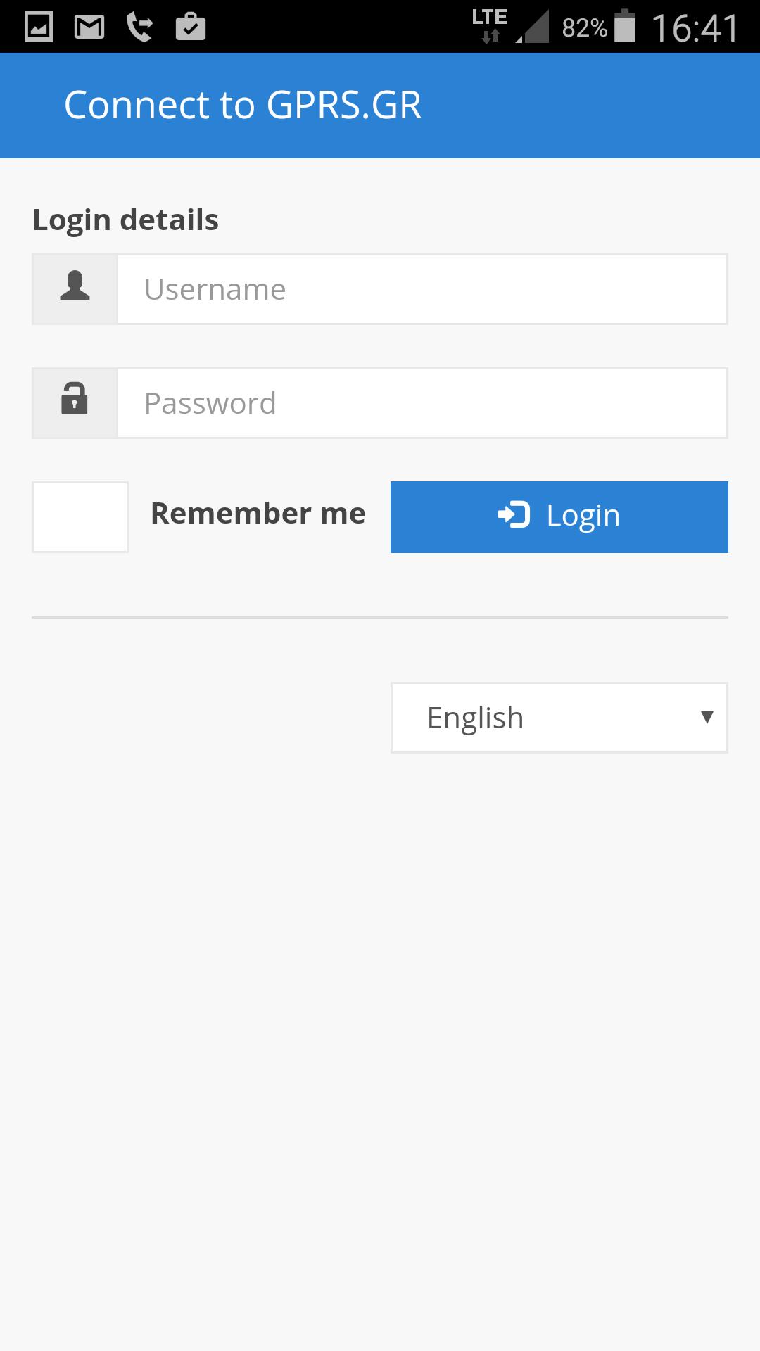Tap the briefcase checkmark status icon
The width and height of the screenshot is (760, 1351).
coord(190,27)
